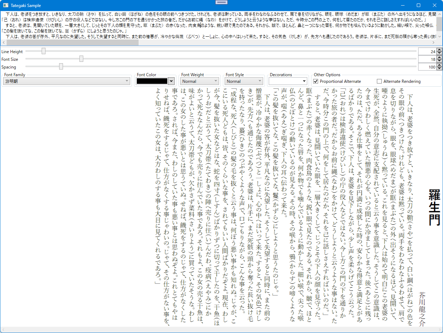
Task: Decrease Line Height with the down stepper
Action: tap(439, 53)
